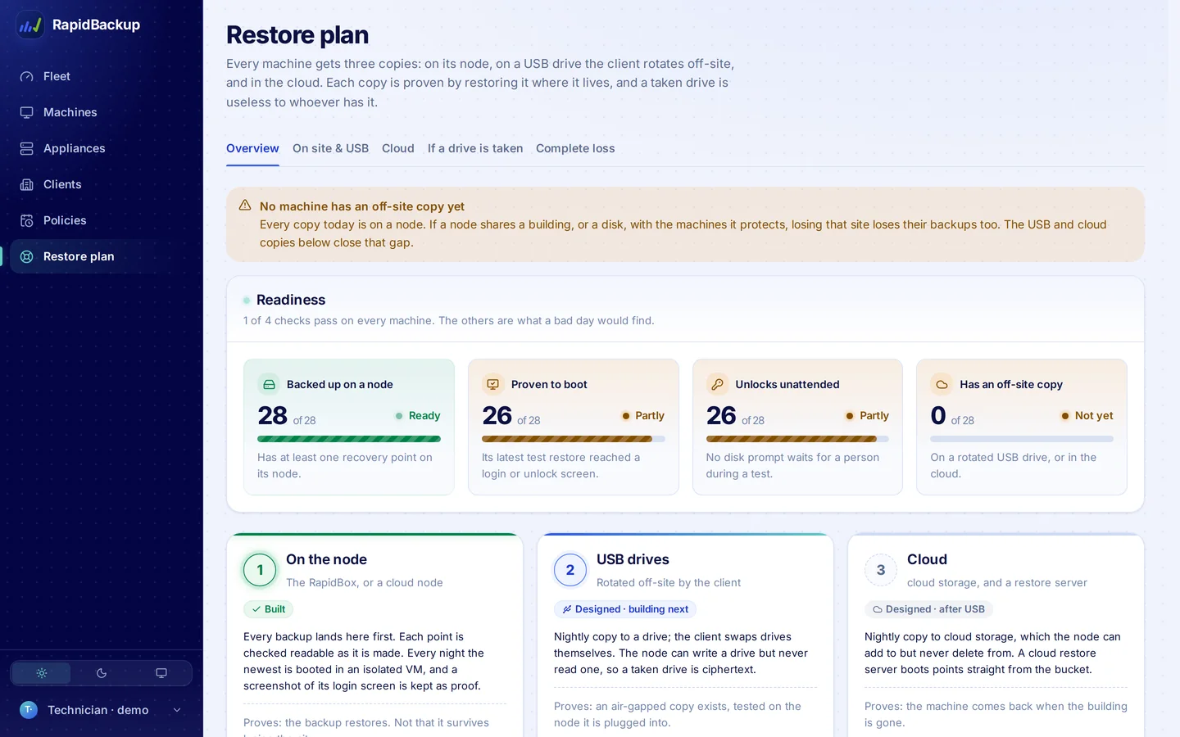Image resolution: width=1180 pixels, height=737 pixels.
Task: Click the Has an off-site copy cloud icon
Action: 942,384
